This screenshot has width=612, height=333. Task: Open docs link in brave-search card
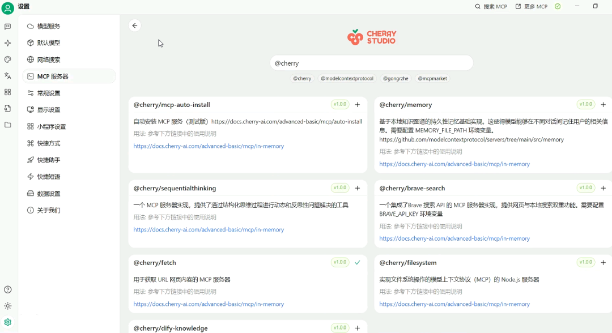454,238
